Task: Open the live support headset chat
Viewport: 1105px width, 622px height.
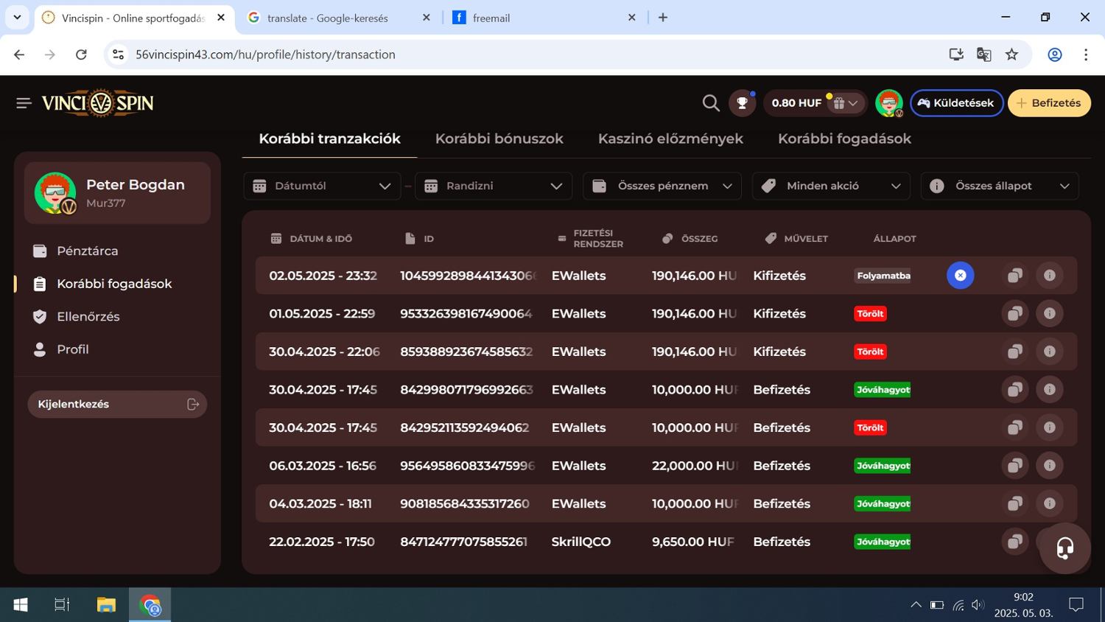Action: click(x=1064, y=548)
